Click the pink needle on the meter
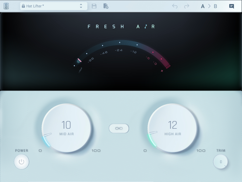Screen dimensions: 242x182 coord(79,60)
